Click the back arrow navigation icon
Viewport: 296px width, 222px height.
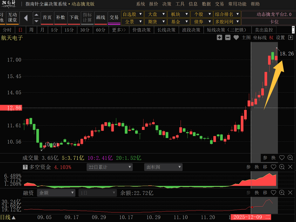coord(26,17)
